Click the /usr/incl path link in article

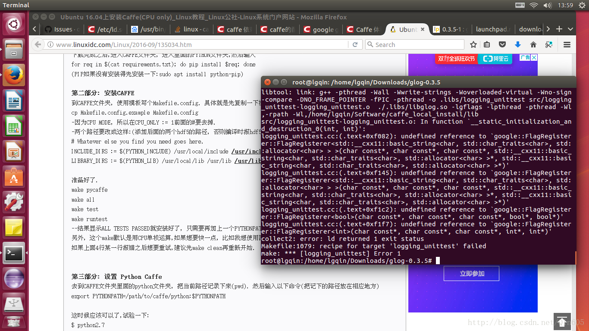(x=246, y=151)
